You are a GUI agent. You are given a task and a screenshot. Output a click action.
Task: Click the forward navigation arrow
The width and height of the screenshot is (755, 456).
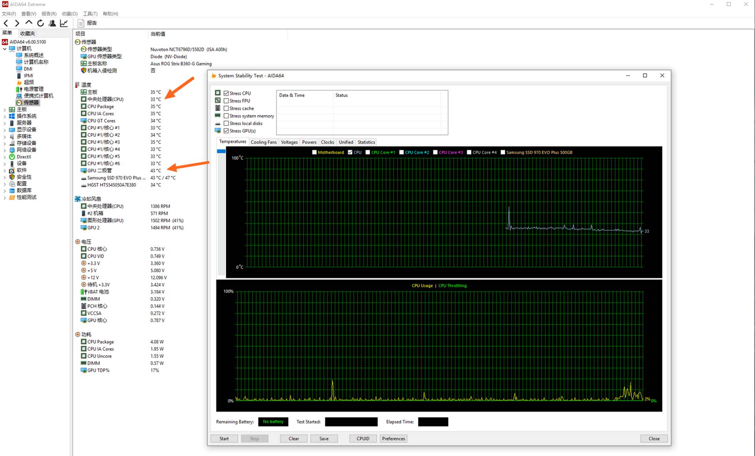coord(17,23)
